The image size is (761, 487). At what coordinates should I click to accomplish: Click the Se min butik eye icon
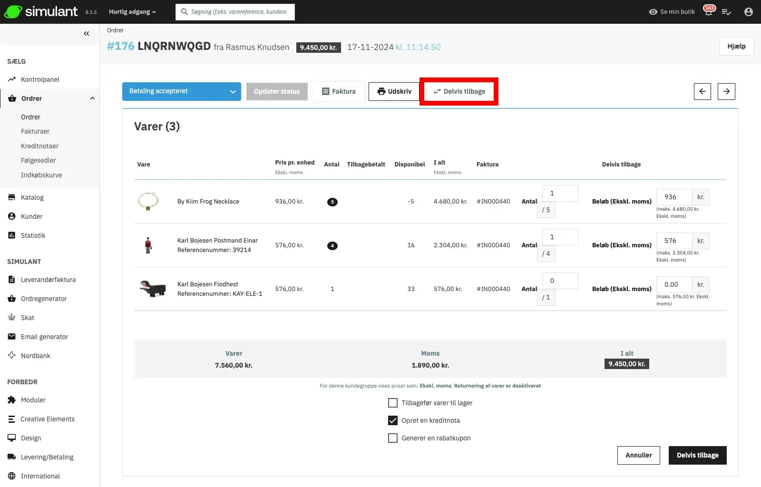click(x=653, y=12)
